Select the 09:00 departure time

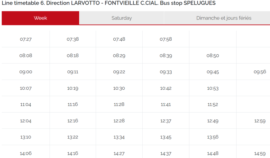(26, 72)
